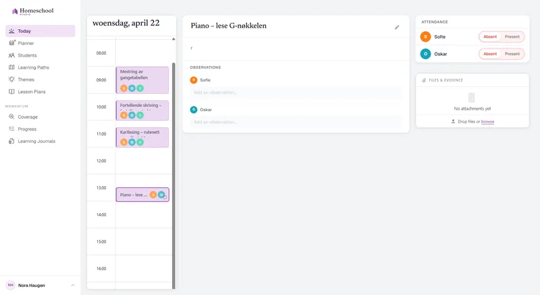540x295 pixels.
Task: Click the pencil edit icon beside lesson title
Action: click(397, 27)
